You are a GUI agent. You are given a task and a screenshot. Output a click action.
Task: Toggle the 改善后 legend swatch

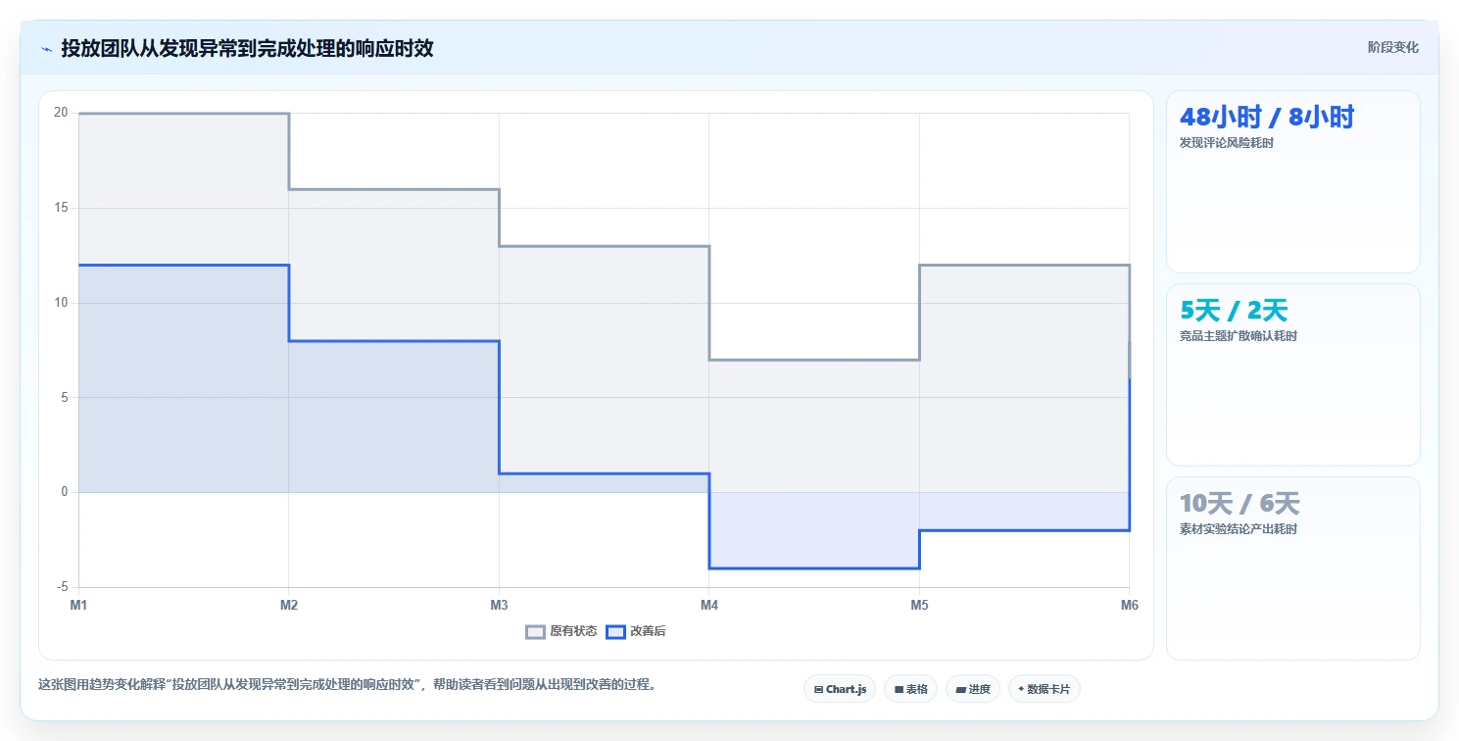(x=615, y=632)
